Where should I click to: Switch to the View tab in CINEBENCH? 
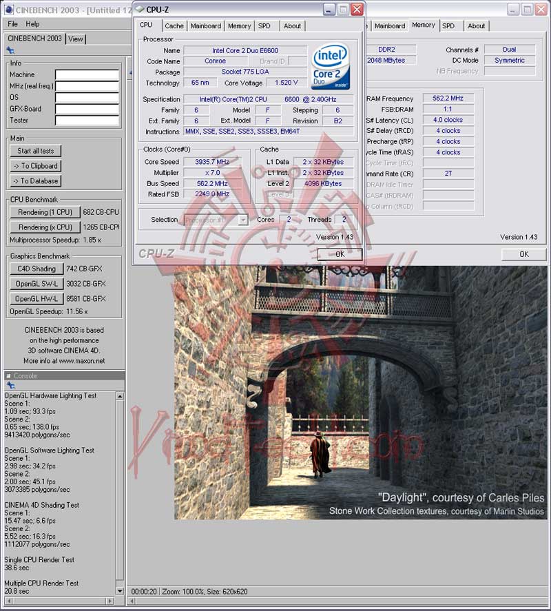[x=76, y=39]
